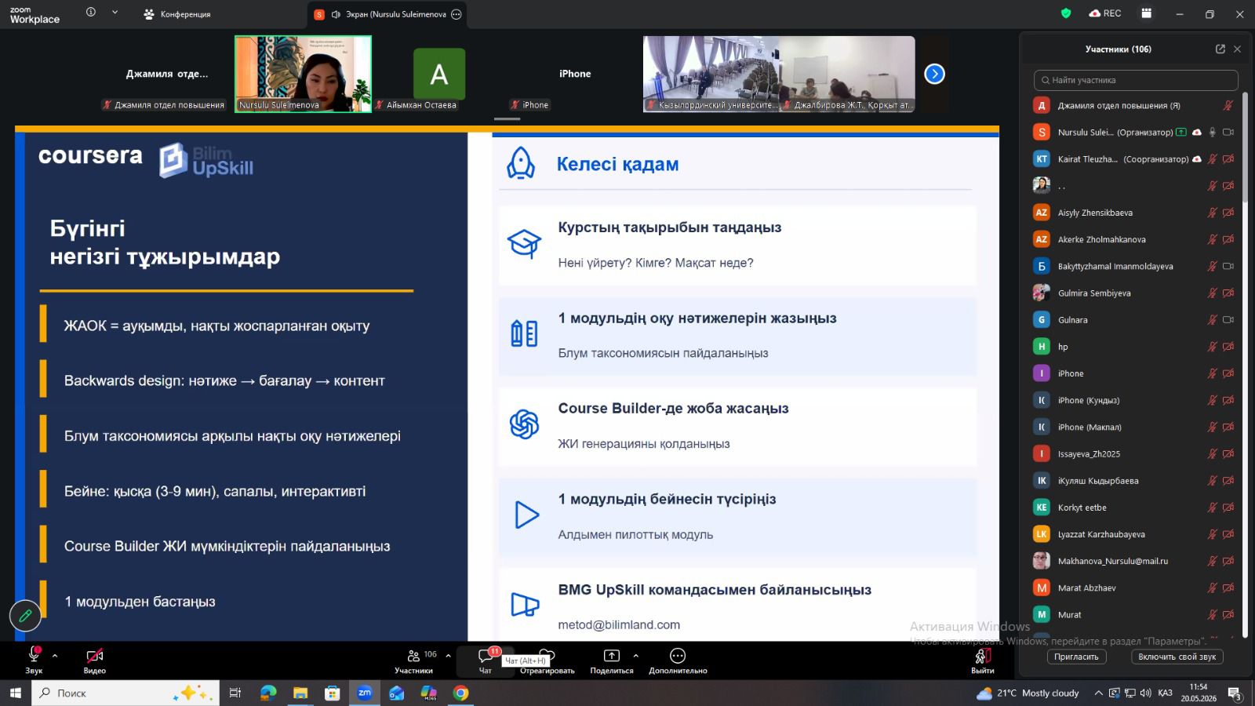The height and width of the screenshot is (706, 1255).
Task: Click the graduation cap icon in the slide
Action: (524, 243)
